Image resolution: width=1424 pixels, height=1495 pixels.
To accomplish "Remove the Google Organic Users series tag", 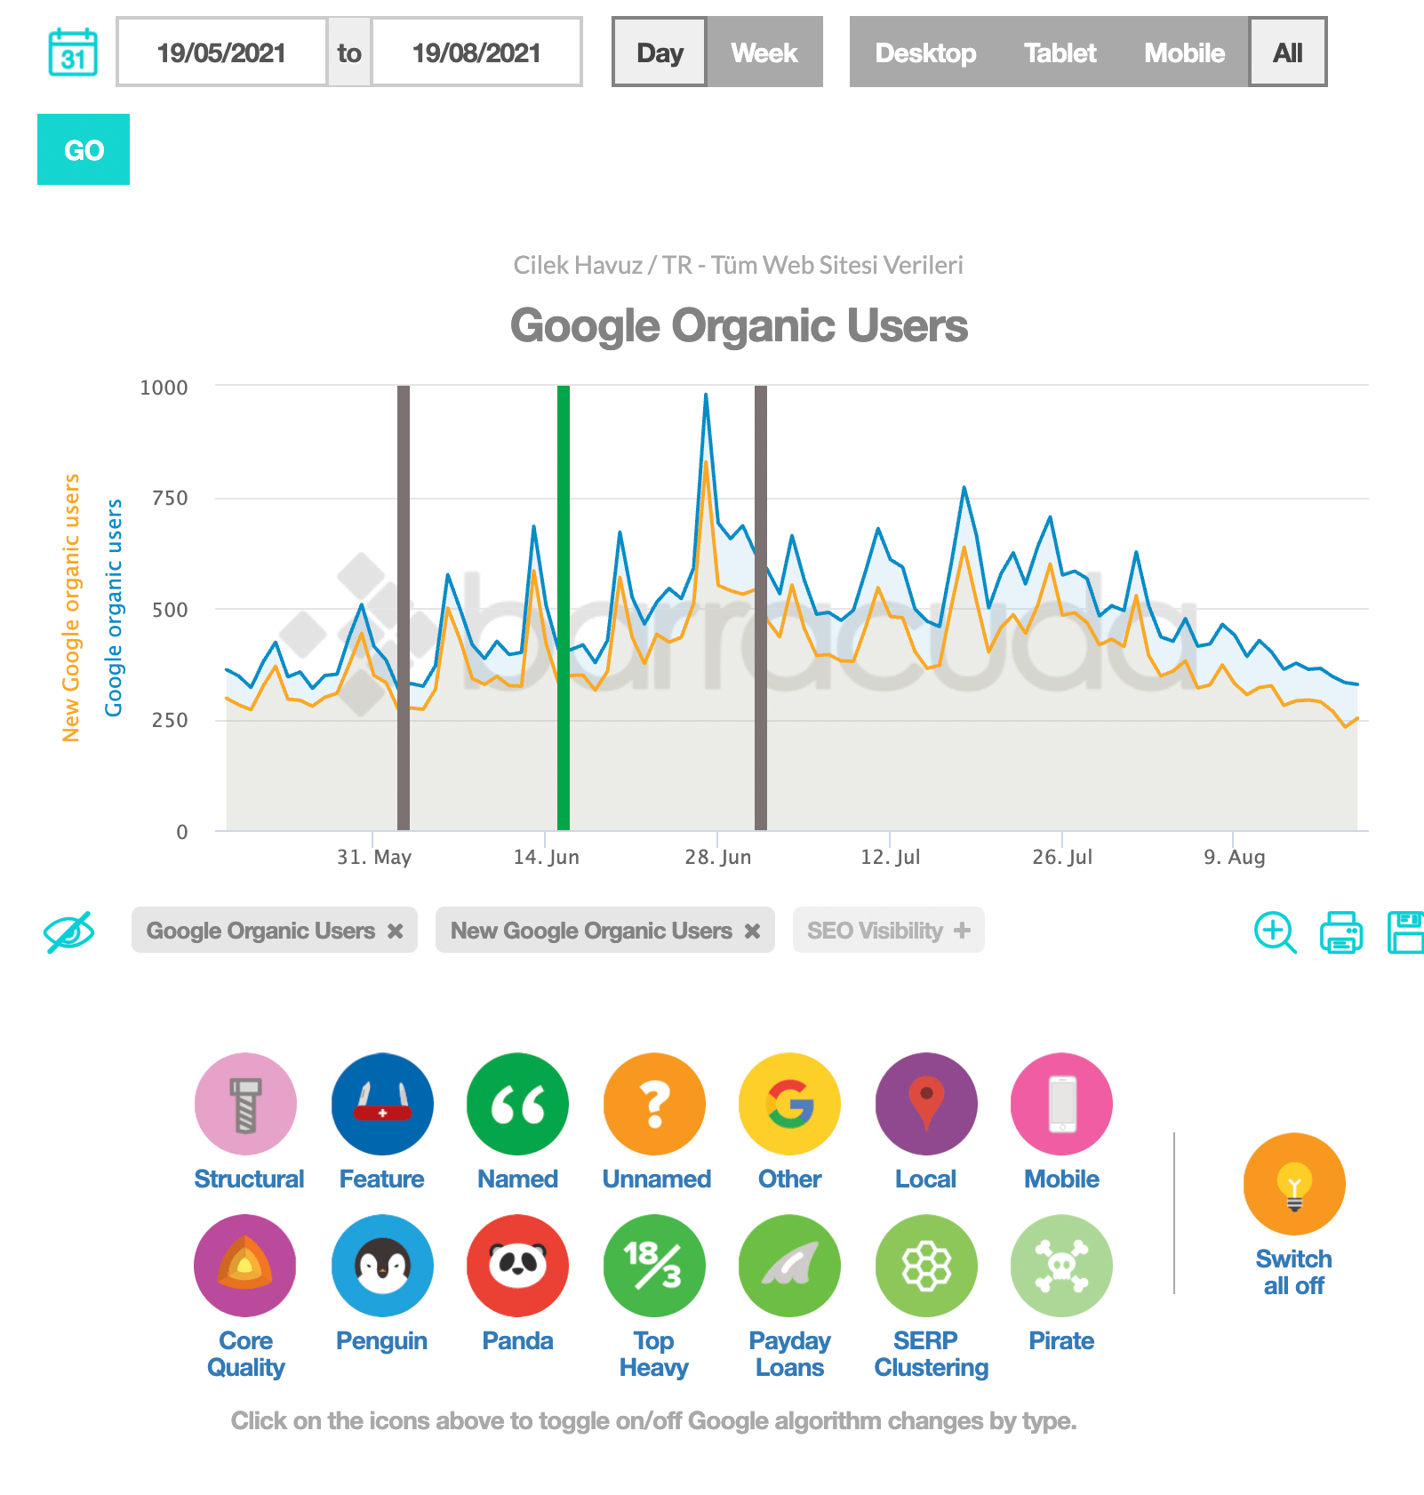I will [396, 931].
